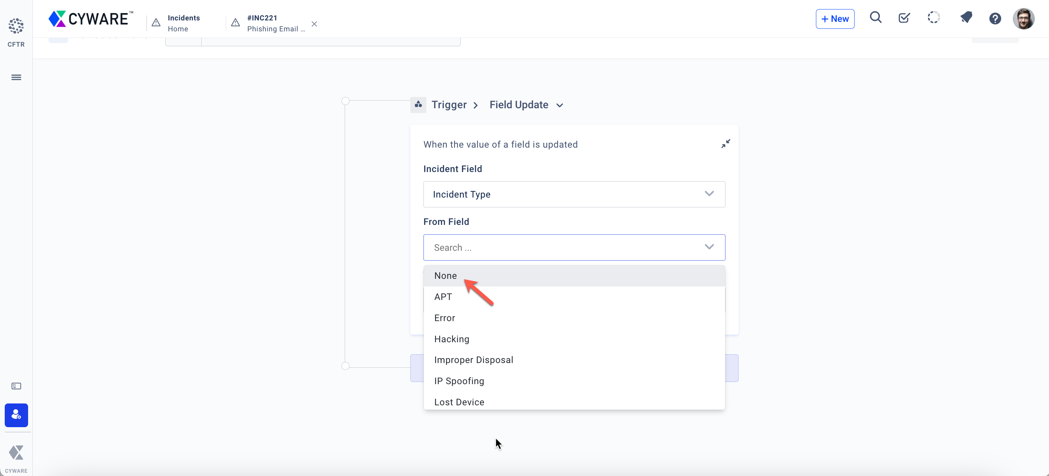Viewport: 1049px width, 476px height.
Task: Close the #INC221 Phishing Email tab
Action: pos(314,24)
